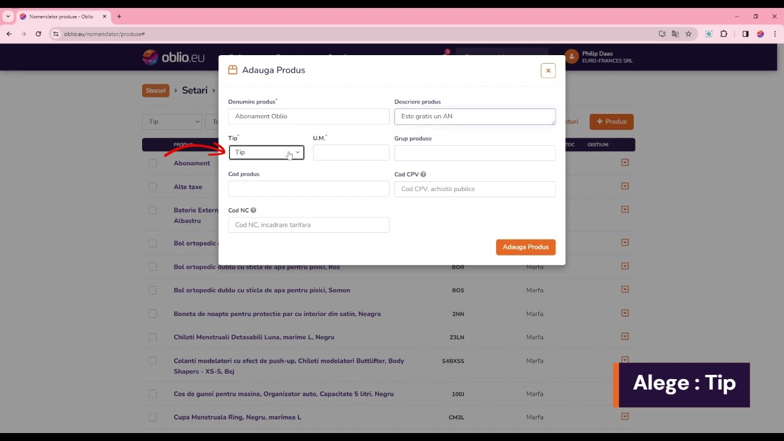Open the actions dropdown for Boneta de noapte row
784x441 pixels.
click(x=625, y=313)
